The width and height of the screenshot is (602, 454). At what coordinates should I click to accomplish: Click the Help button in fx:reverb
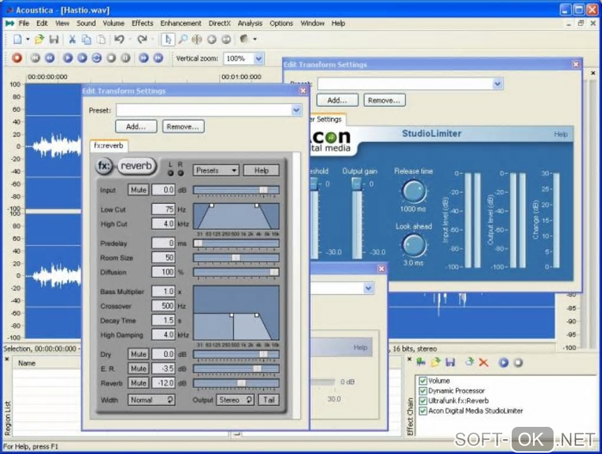(x=261, y=170)
